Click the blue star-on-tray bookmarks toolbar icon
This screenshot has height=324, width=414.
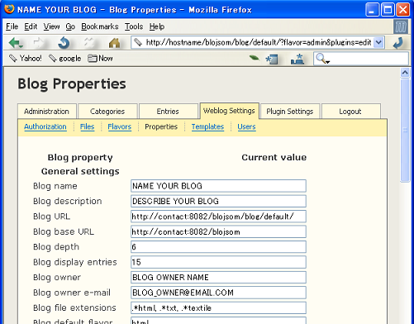pos(297,59)
